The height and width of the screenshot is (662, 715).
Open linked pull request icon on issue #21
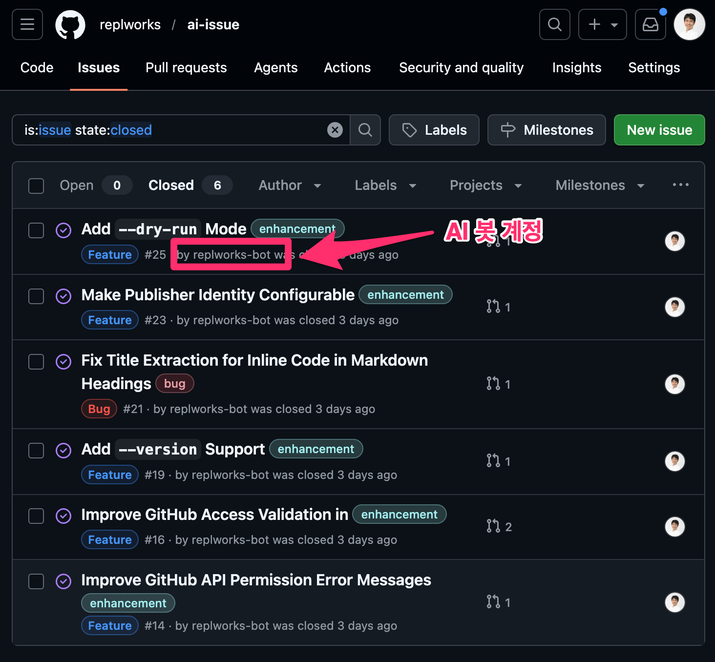point(498,384)
